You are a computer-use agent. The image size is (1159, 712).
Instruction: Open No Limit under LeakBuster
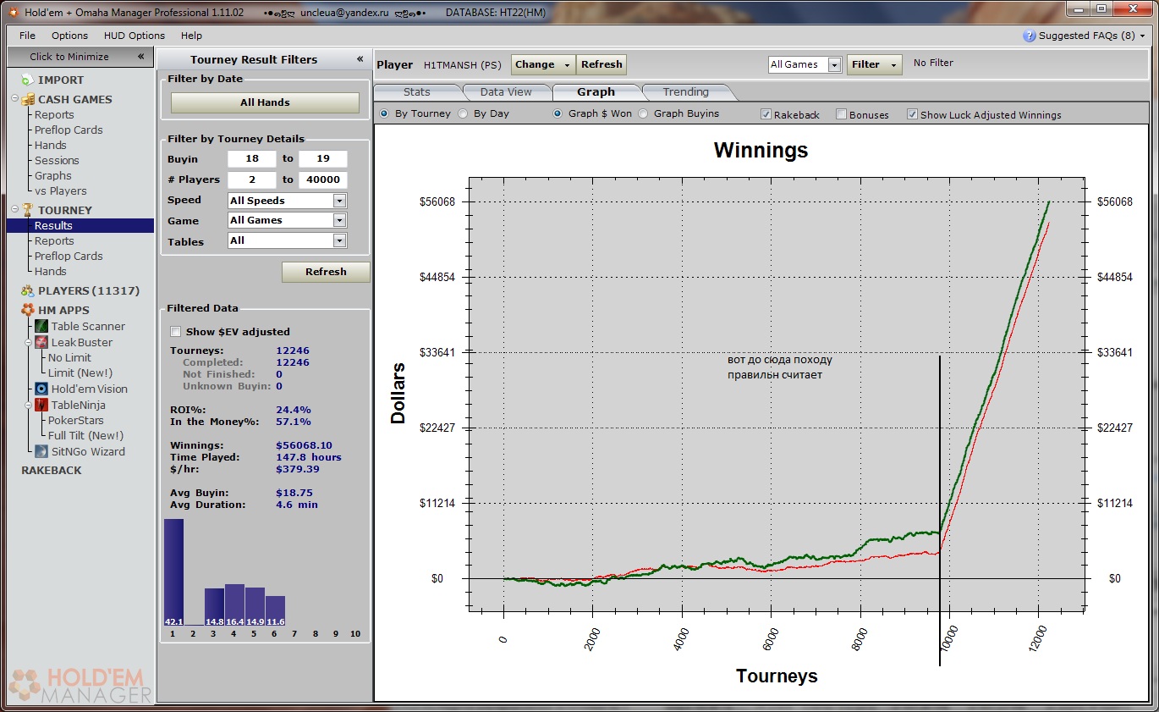point(69,357)
